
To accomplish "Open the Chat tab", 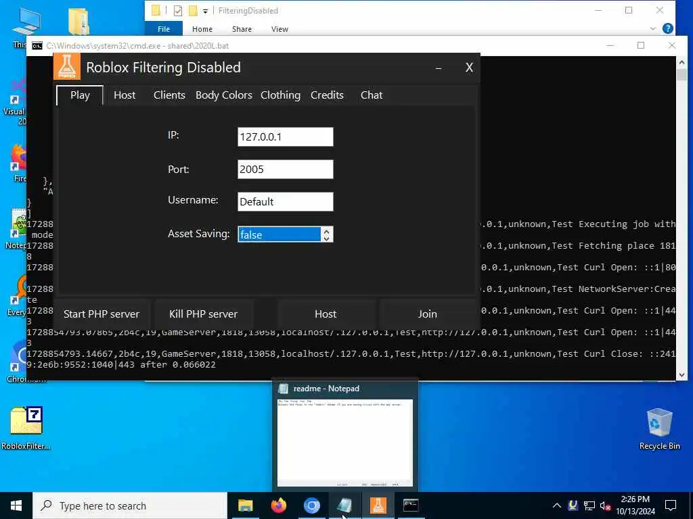I will point(372,95).
